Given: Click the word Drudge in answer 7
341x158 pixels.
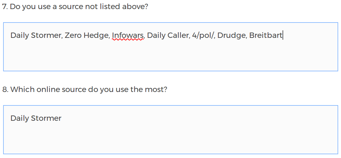Looking at the screenshot, I should (232, 35).
